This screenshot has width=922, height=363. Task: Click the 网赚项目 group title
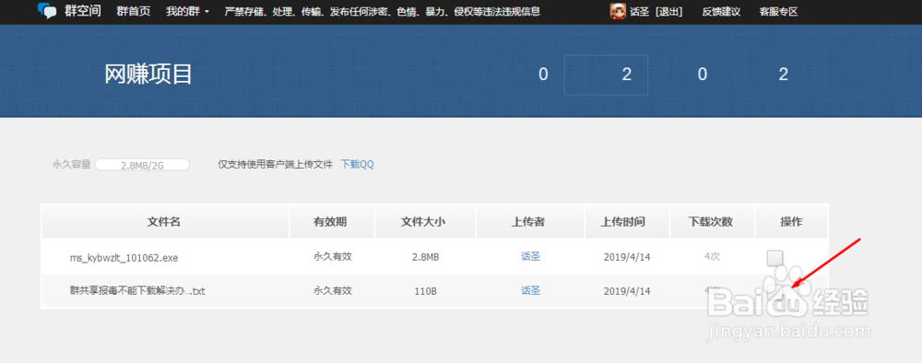point(148,74)
